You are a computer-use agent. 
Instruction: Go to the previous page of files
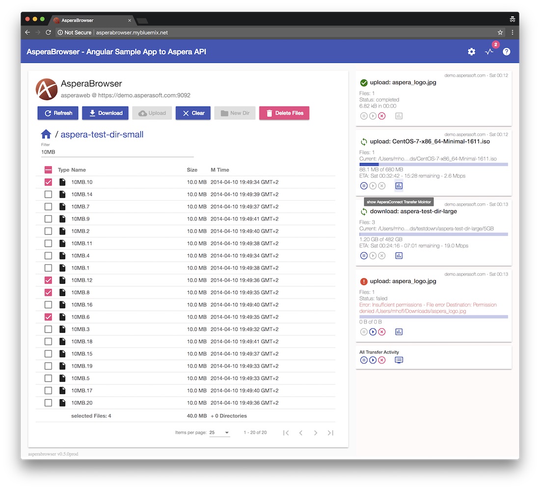(300, 433)
